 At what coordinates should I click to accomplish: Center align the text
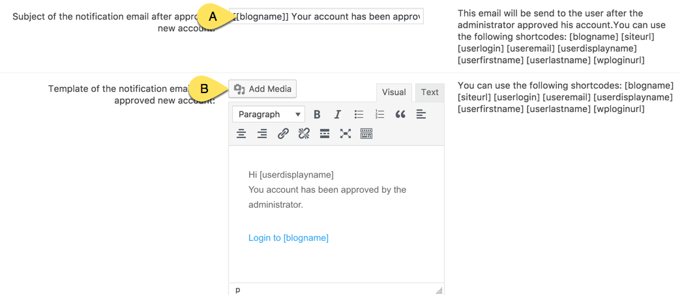(x=241, y=134)
